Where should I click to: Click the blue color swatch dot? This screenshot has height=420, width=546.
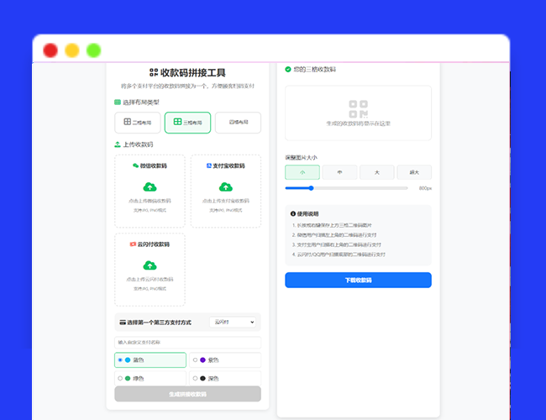point(128,360)
